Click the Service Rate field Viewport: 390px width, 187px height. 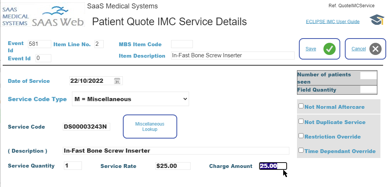(173, 166)
